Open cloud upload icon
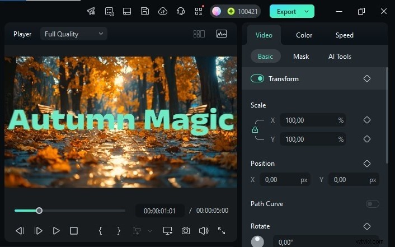 pyautogui.click(x=163, y=11)
